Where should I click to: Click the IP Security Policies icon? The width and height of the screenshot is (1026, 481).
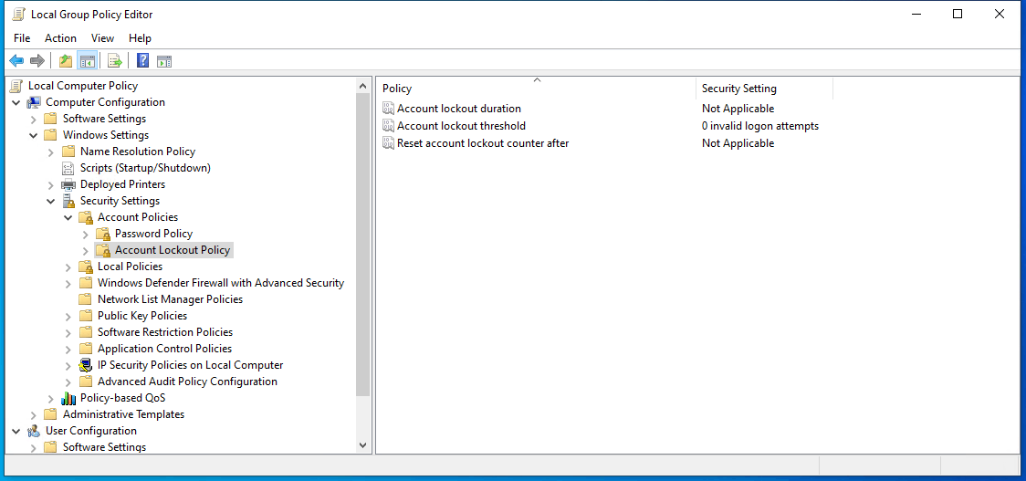86,365
